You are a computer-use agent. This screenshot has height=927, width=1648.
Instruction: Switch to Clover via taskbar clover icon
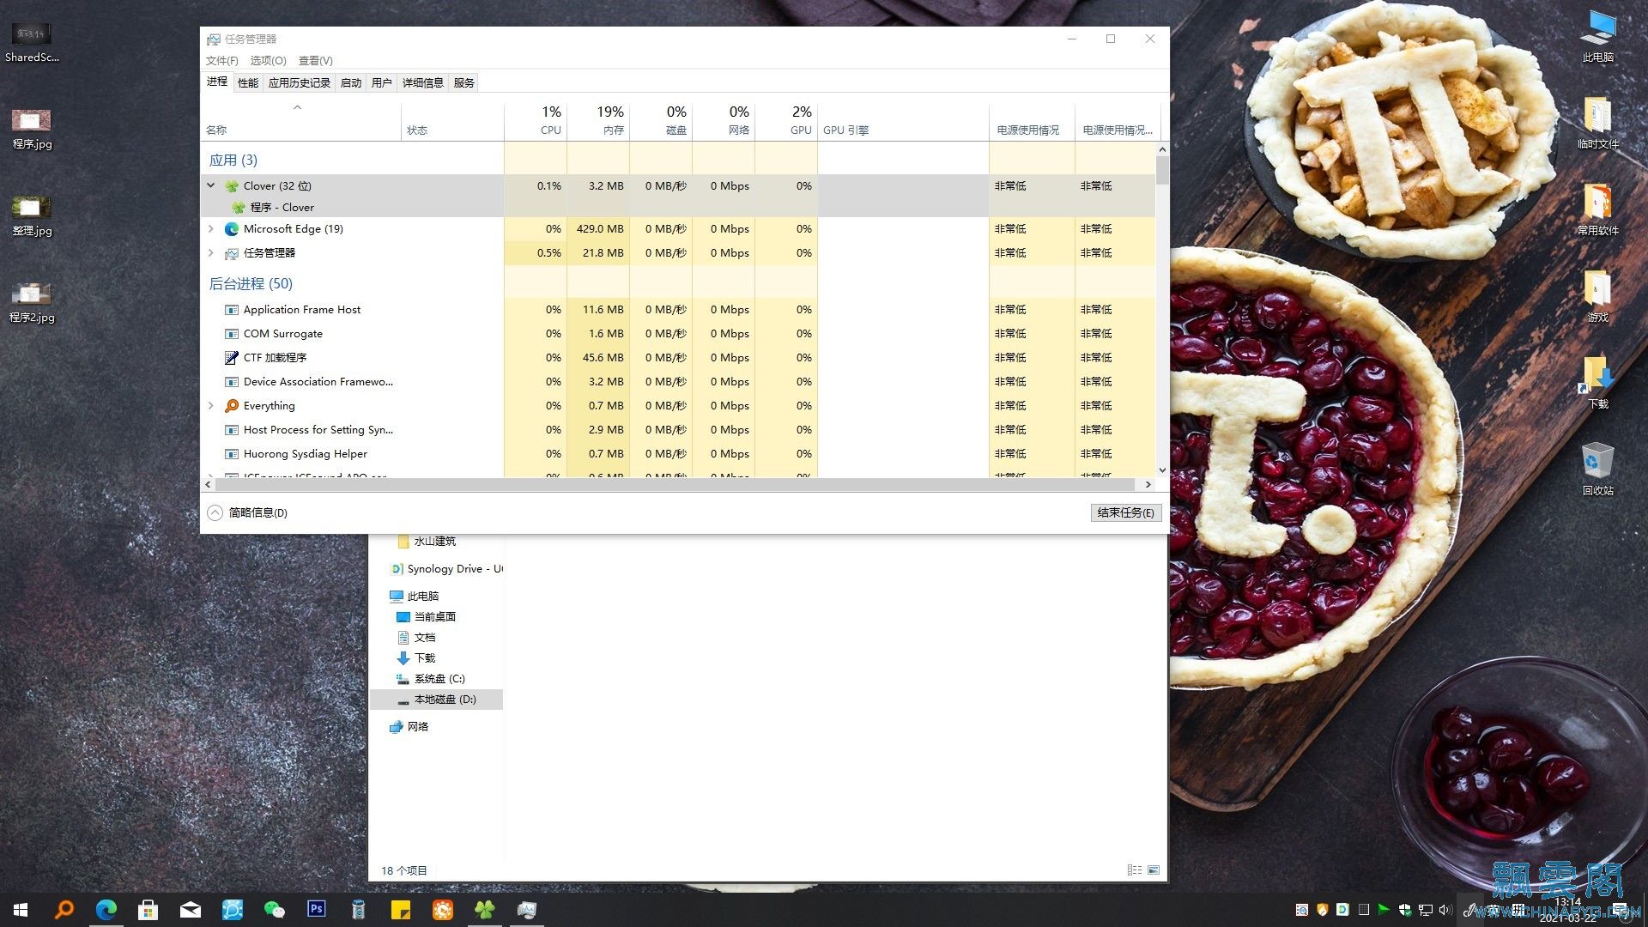[485, 910]
